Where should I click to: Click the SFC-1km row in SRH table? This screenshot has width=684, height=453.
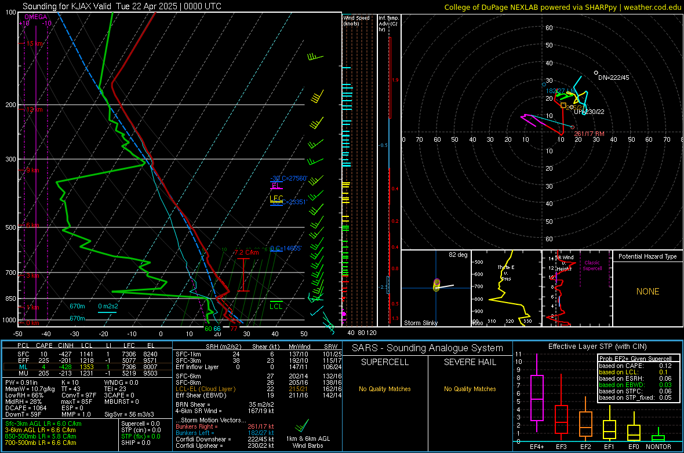259,354
